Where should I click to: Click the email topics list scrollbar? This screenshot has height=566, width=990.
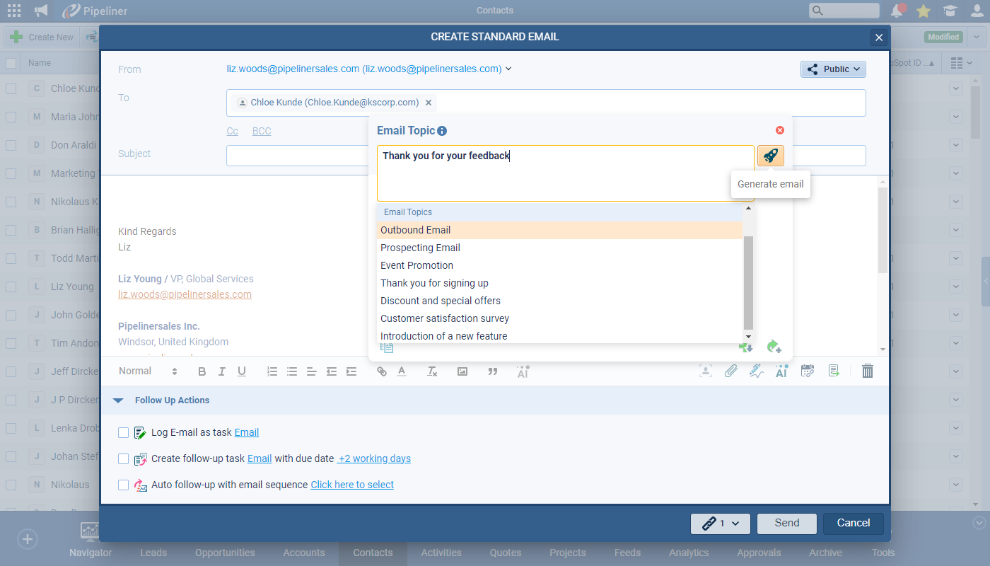click(x=748, y=283)
